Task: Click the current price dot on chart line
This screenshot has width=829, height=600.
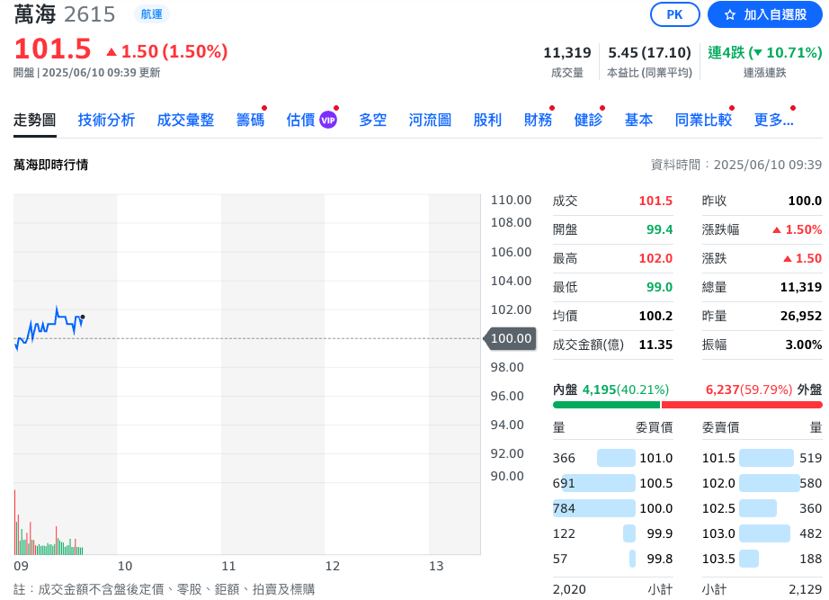Action: 83,317
